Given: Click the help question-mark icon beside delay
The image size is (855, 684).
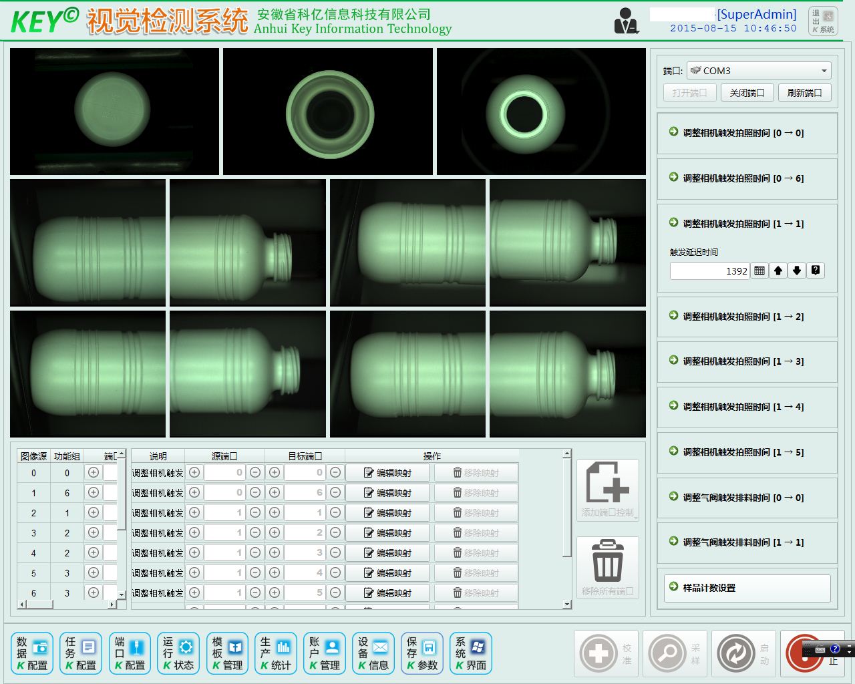Looking at the screenshot, I should click(816, 271).
